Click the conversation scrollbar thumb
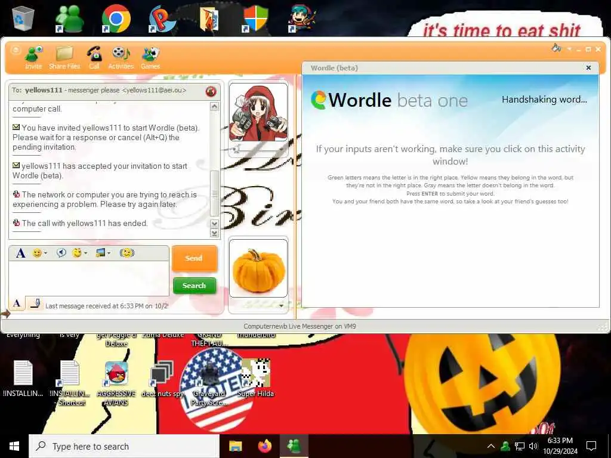The height and width of the screenshot is (458, 611). point(214,193)
